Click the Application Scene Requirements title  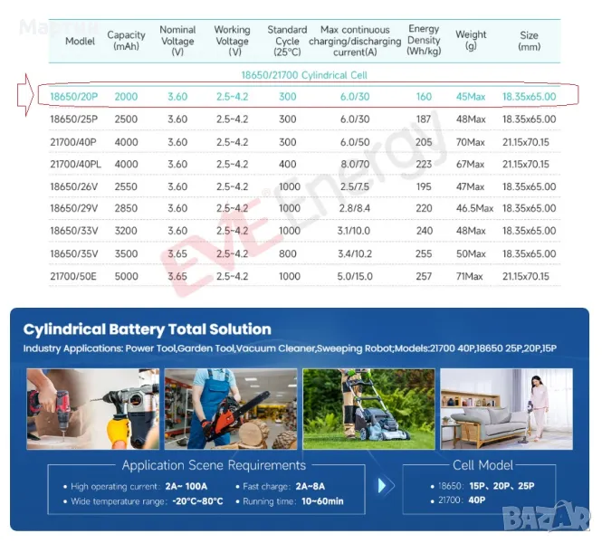pyautogui.click(x=214, y=465)
